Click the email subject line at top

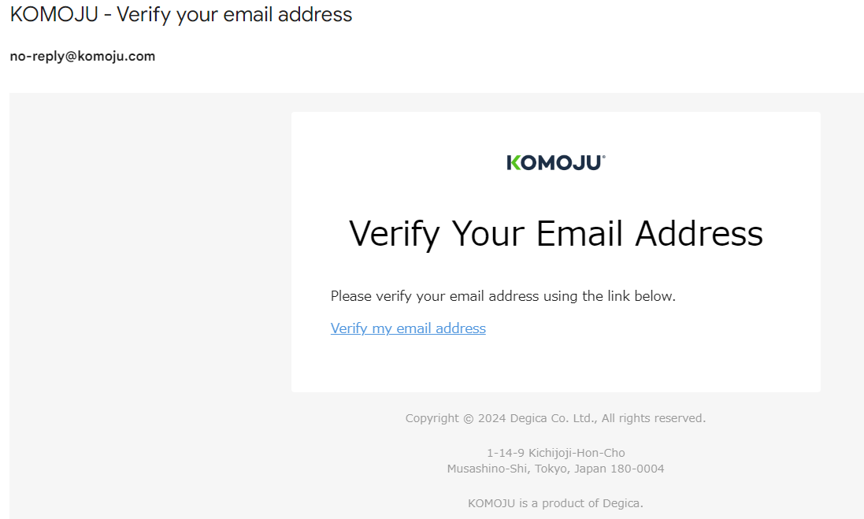coord(181,14)
